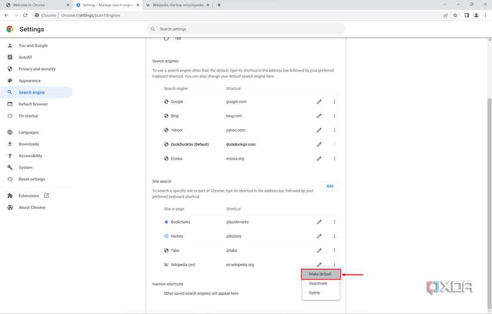This screenshot has width=492, height=314.
Task: Focus the Search settings field
Action: pos(246,29)
